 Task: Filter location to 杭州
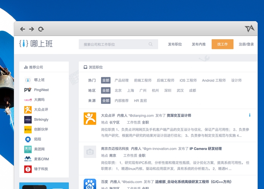[155, 91]
